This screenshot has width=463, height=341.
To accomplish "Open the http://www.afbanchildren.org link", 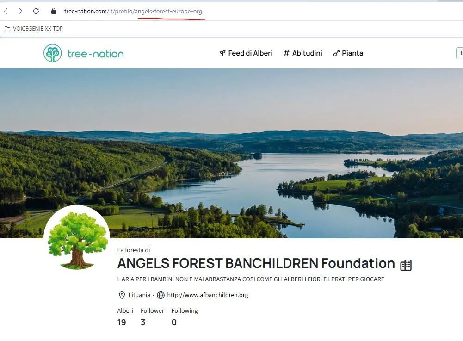I will pos(208,295).
